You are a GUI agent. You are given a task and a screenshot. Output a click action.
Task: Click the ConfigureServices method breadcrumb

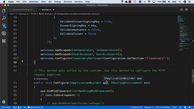[77, 14]
